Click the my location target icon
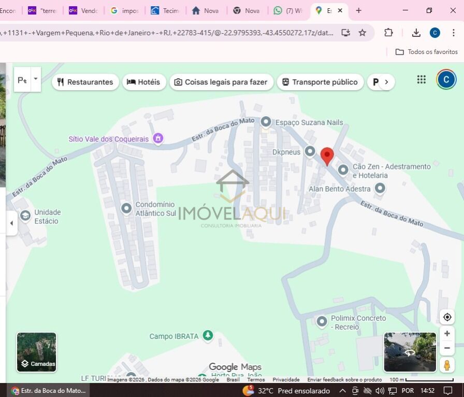 [447, 317]
